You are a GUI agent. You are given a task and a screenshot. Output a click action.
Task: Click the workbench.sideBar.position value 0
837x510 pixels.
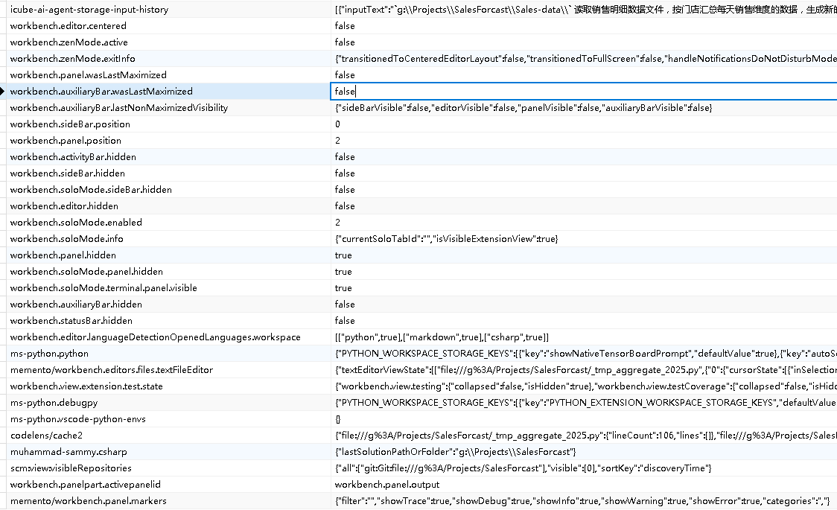[x=338, y=124]
